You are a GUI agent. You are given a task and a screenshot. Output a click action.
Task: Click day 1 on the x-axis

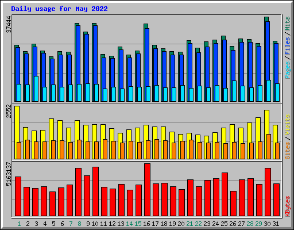point(19,224)
